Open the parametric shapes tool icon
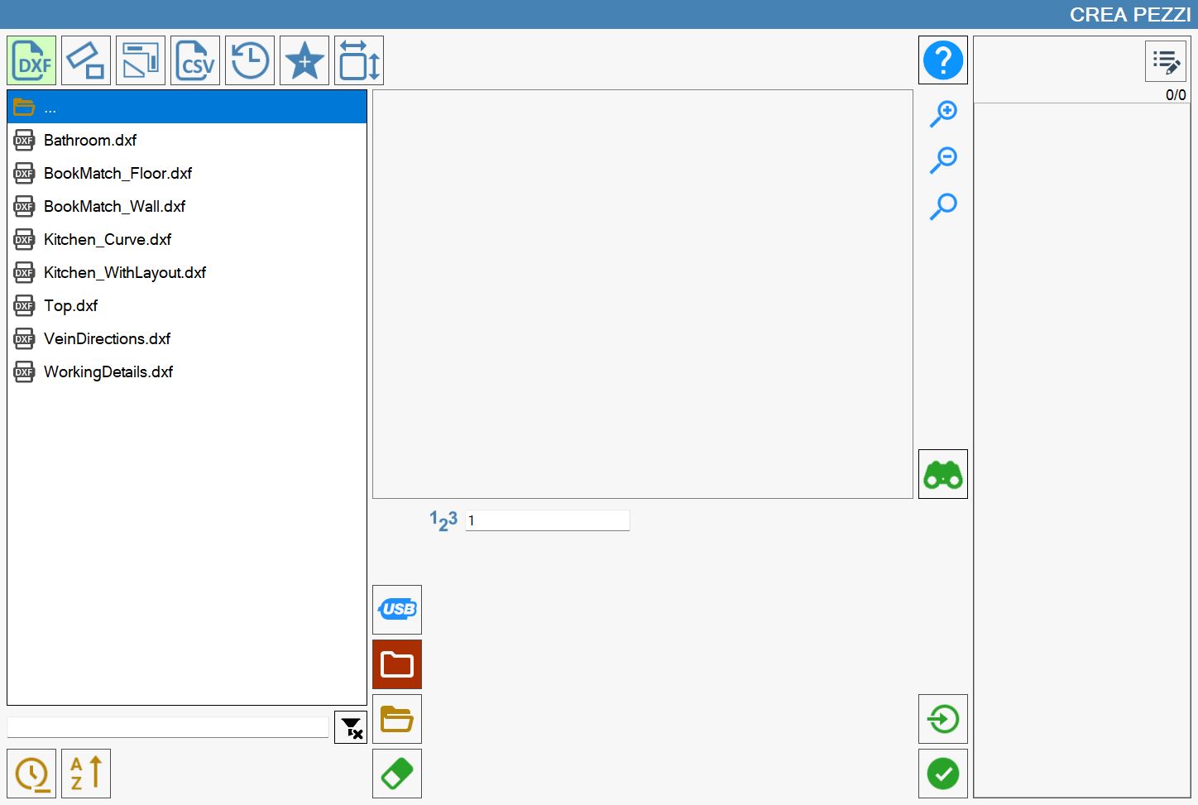The width and height of the screenshot is (1198, 805). (86, 60)
